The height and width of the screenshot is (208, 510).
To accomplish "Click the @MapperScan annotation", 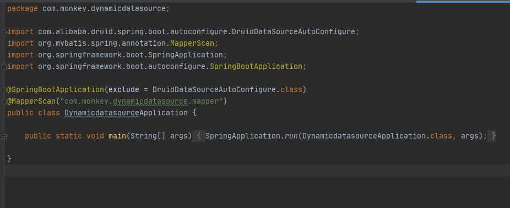I will click(31, 101).
